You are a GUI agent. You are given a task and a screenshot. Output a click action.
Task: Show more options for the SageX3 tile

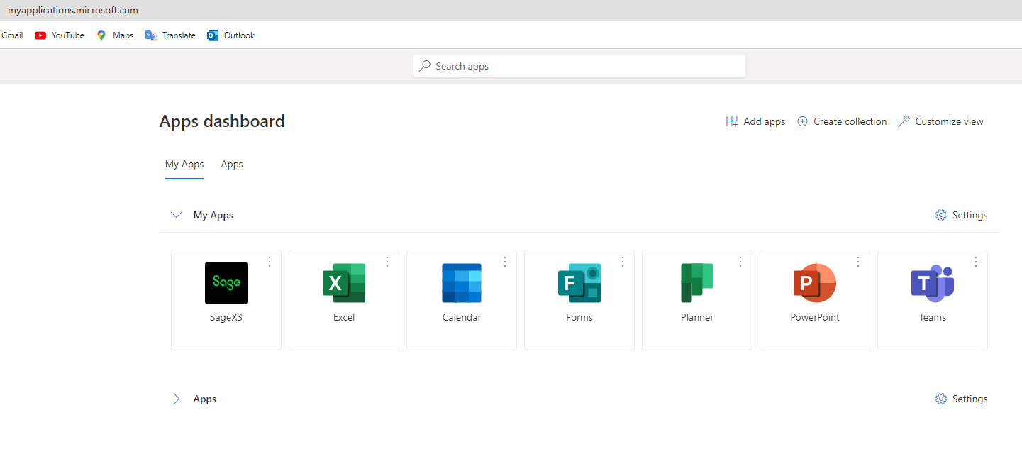point(270,262)
